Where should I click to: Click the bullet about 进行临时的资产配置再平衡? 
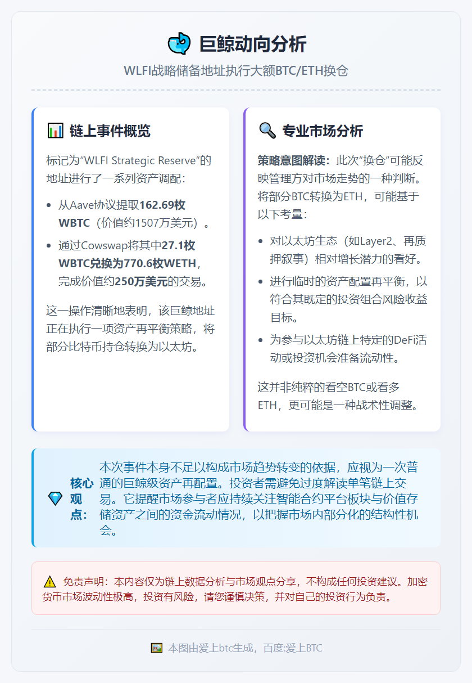point(349,299)
